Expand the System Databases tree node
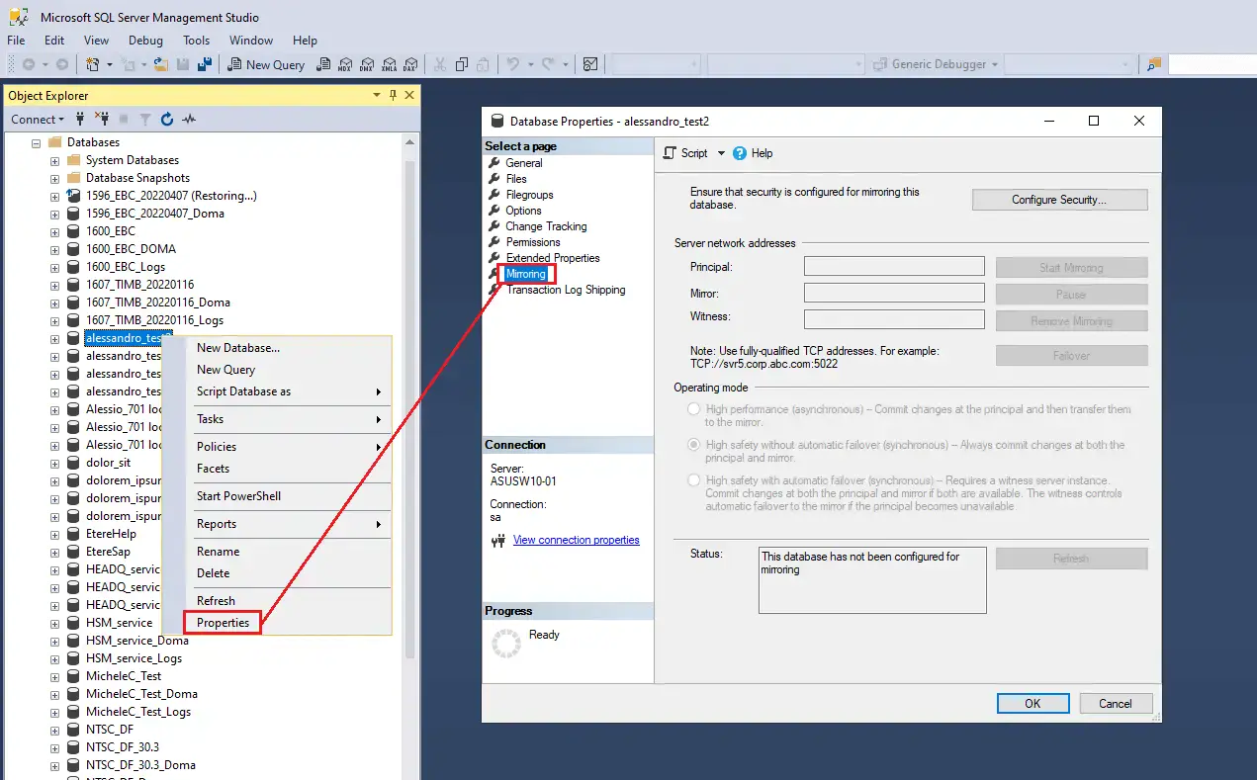Image resolution: width=1257 pixels, height=780 pixels. pos(55,160)
